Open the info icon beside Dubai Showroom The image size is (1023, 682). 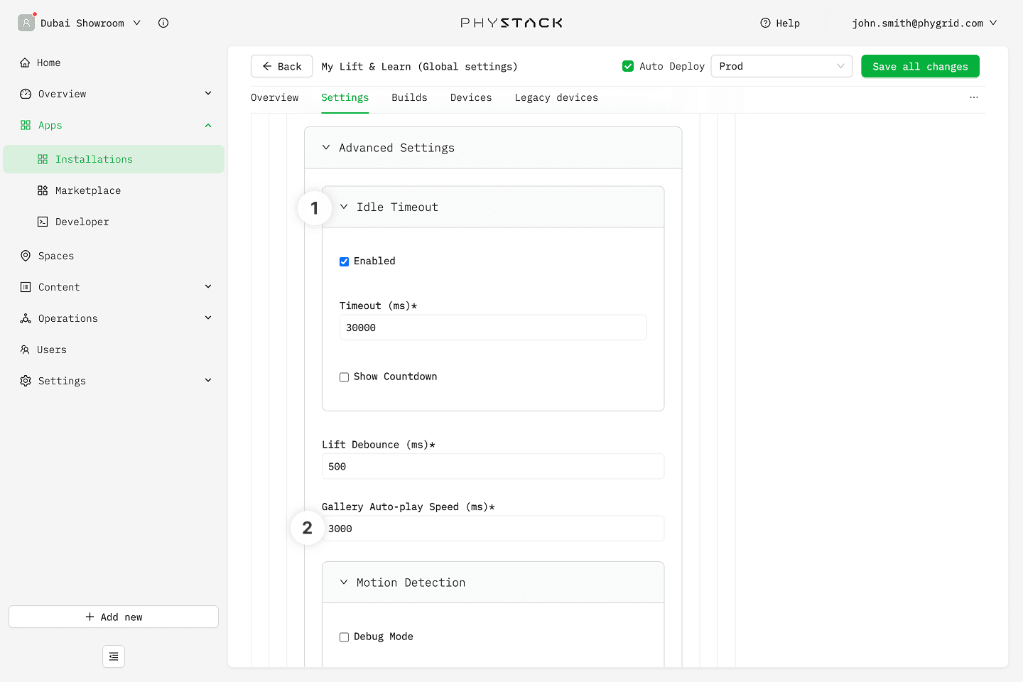tap(163, 23)
